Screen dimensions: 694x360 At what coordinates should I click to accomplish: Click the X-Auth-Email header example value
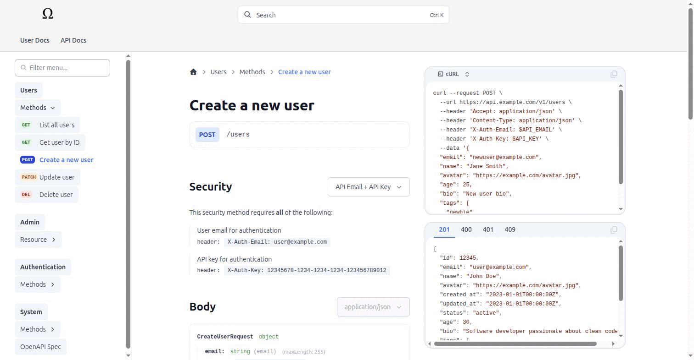coord(277,242)
